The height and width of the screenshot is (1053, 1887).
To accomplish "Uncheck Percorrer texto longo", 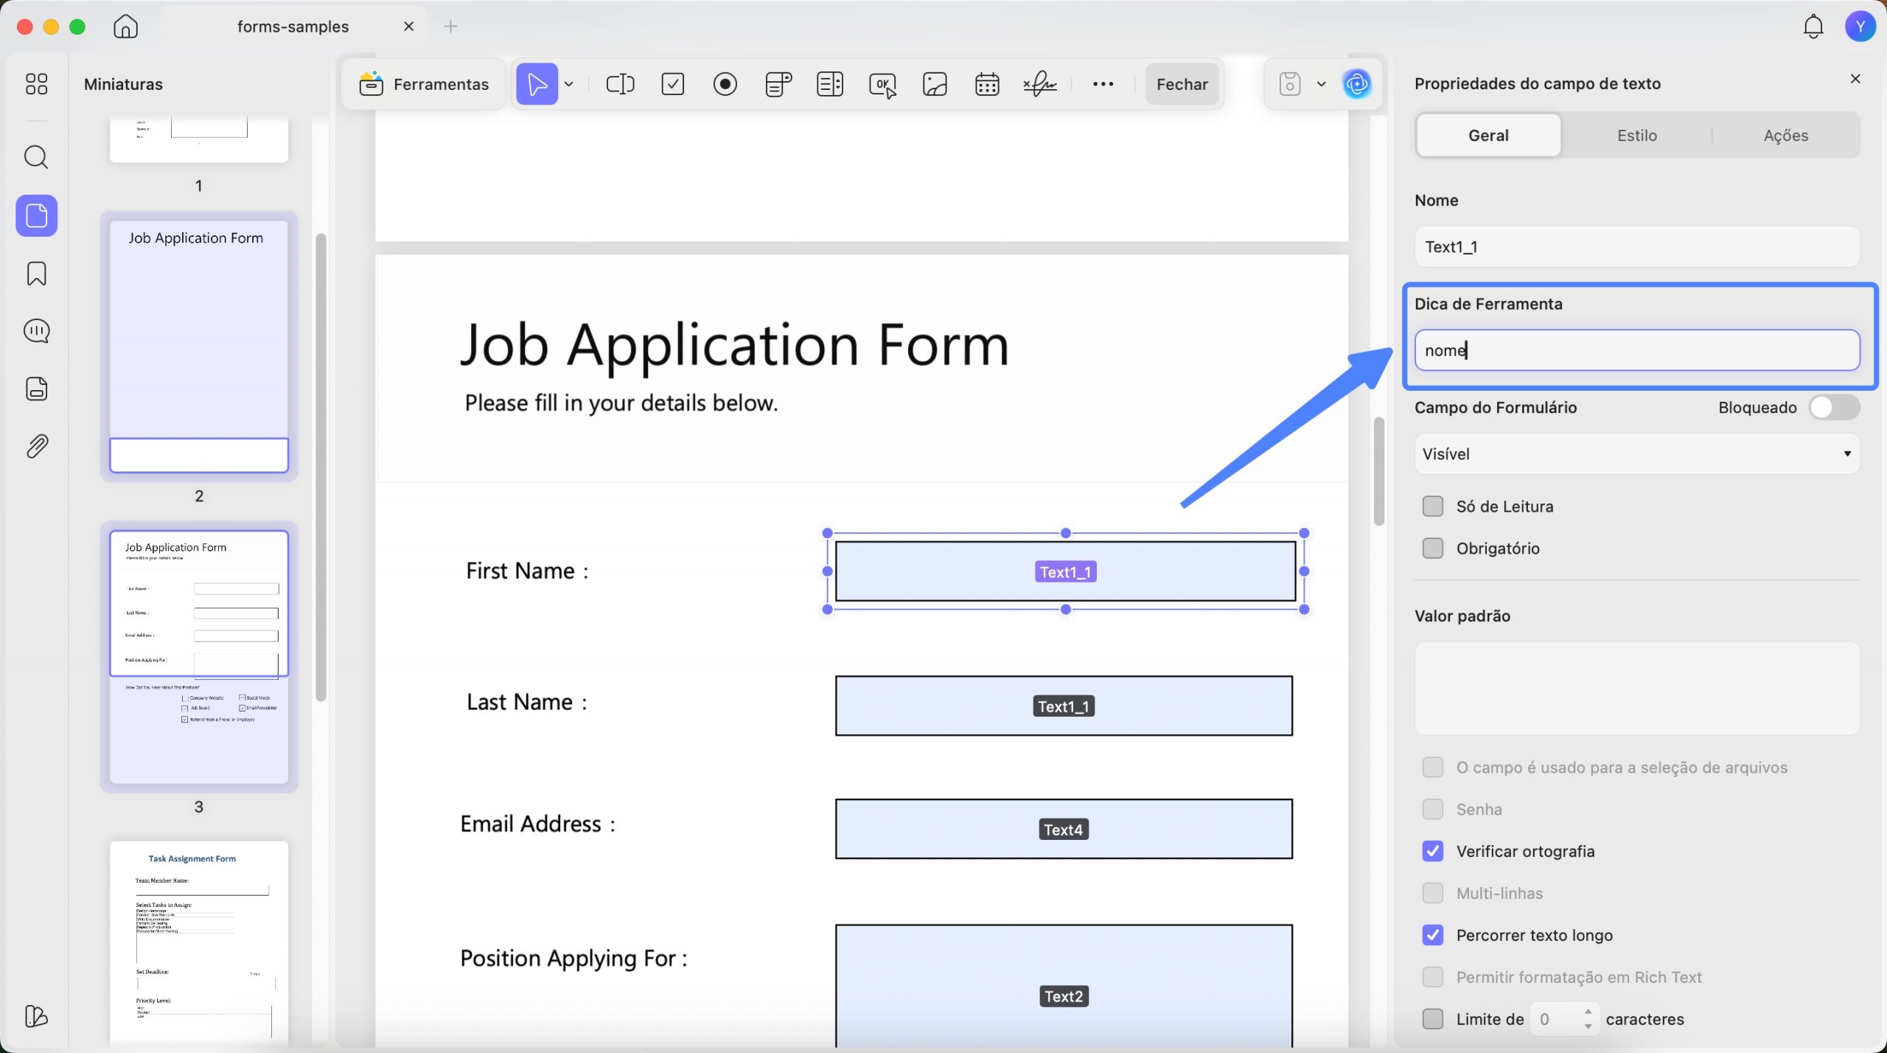I will coord(1433,936).
